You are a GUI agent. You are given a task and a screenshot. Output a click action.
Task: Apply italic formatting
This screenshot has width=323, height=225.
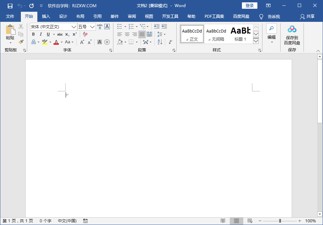pyautogui.click(x=40, y=34)
